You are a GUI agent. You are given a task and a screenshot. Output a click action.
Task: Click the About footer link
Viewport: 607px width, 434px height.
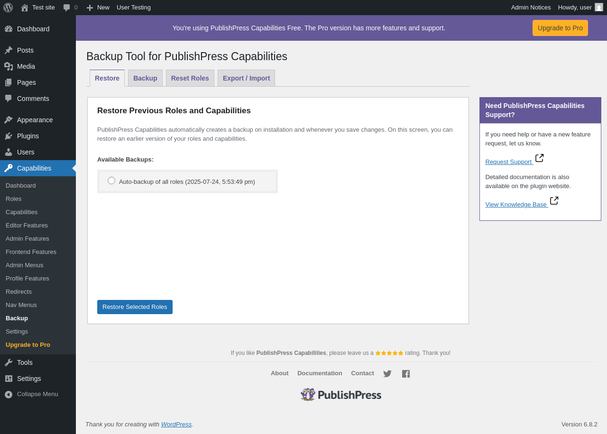point(280,373)
